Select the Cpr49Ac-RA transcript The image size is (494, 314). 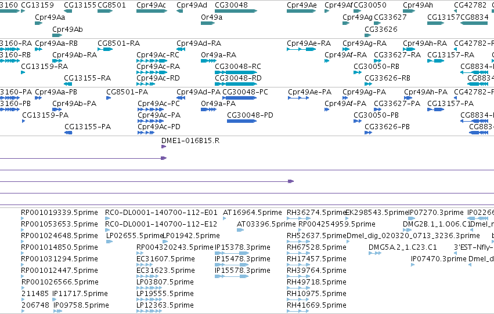click(152, 72)
